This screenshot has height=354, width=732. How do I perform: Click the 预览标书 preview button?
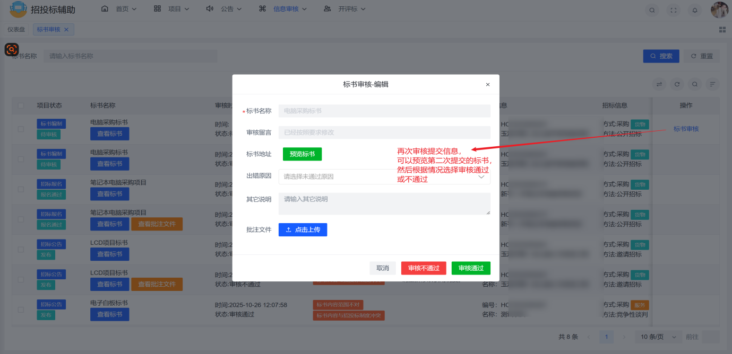302,154
